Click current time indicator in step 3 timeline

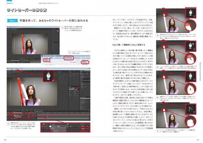point(47,113)
